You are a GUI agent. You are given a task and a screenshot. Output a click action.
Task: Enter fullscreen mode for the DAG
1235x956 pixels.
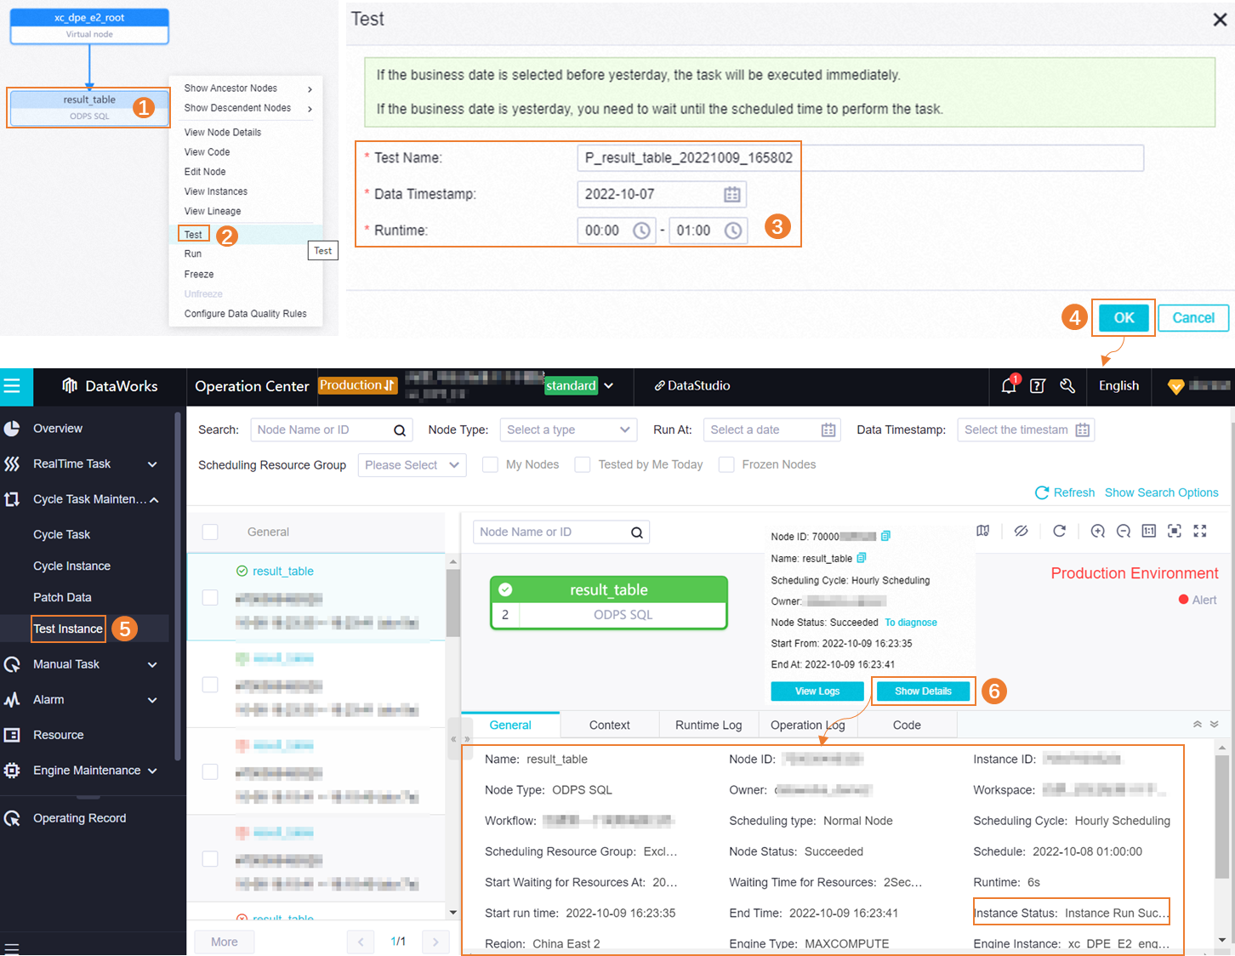1200,531
